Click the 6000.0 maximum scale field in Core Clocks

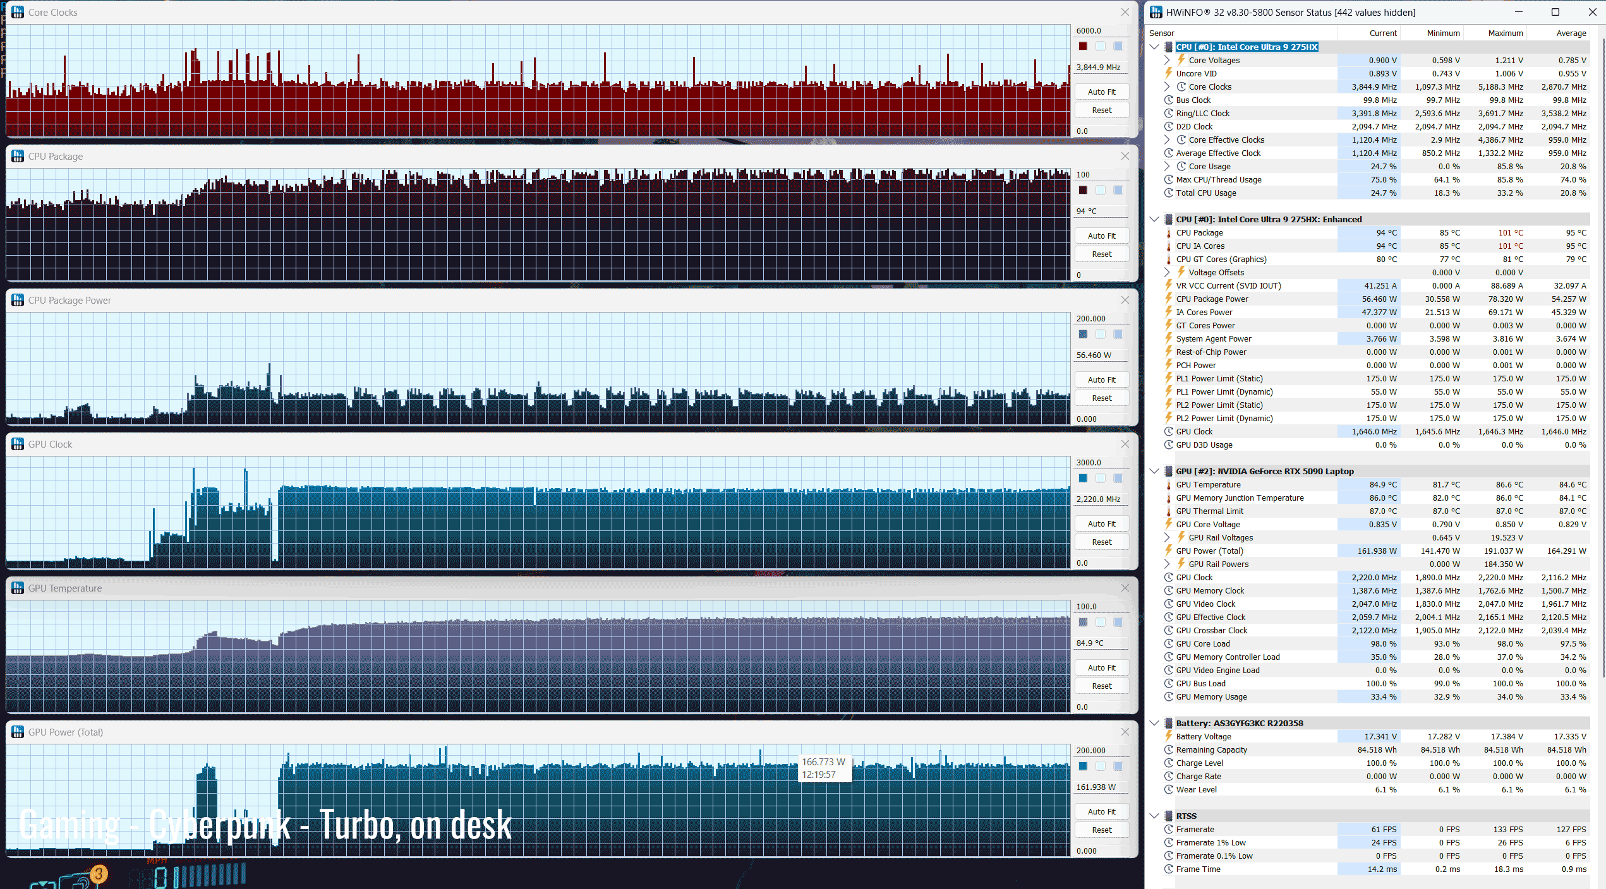1101,30
